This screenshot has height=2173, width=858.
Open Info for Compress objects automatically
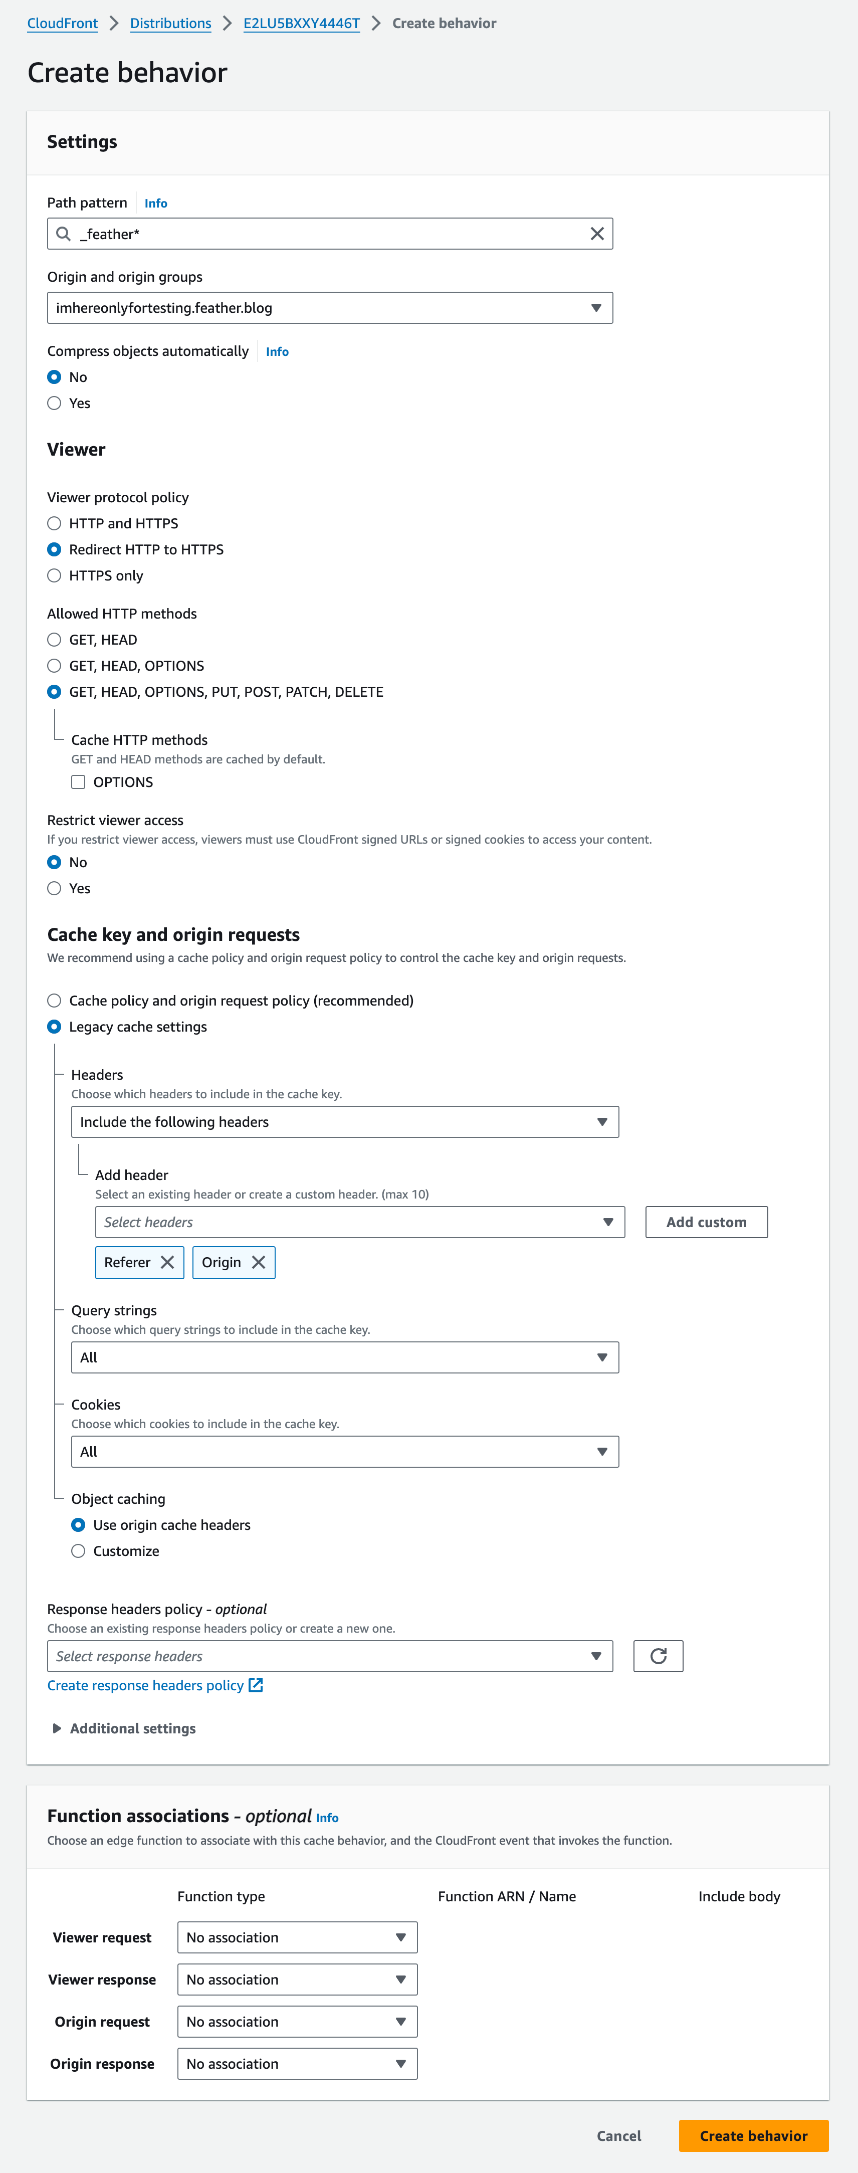tap(277, 352)
